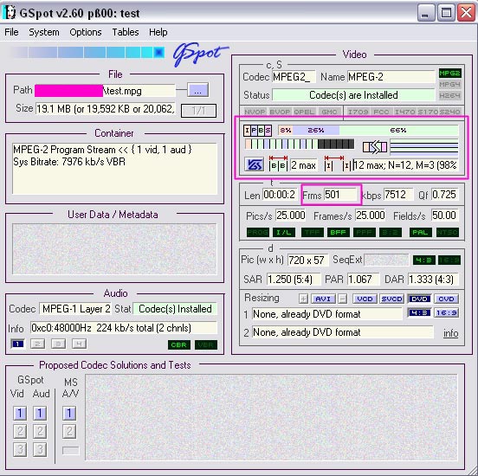This screenshot has width=478, height=476.
Task: Select blue 16:9 resizing aspect button
Action: [x=446, y=312]
